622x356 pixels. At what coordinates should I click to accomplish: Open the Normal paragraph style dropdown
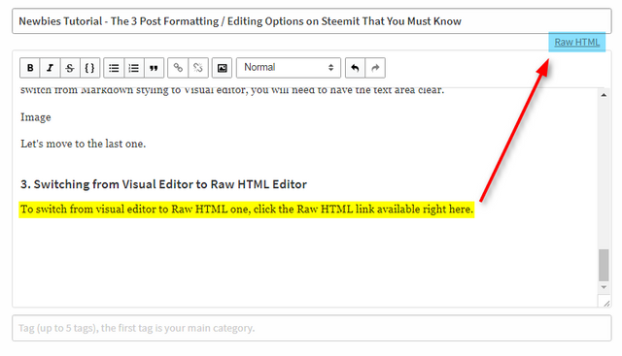(x=289, y=68)
